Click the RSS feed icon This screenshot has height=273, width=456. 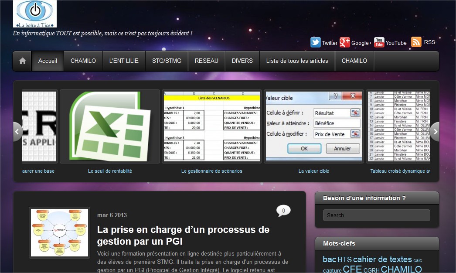coord(416,42)
